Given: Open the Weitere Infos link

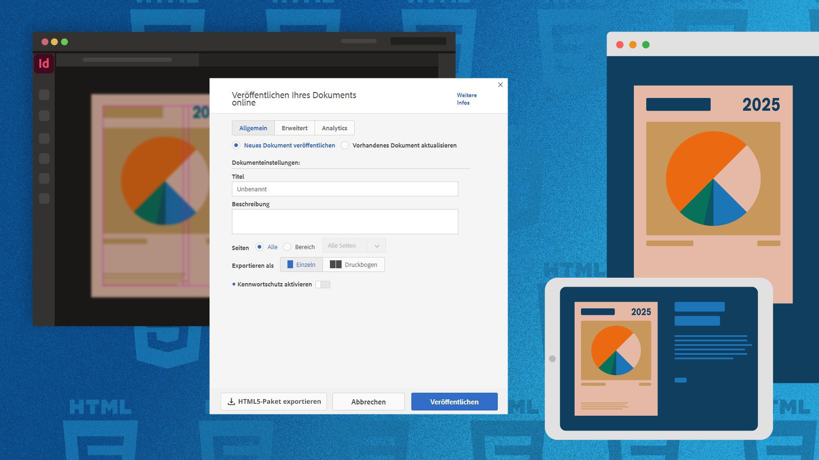Looking at the screenshot, I should 467,99.
